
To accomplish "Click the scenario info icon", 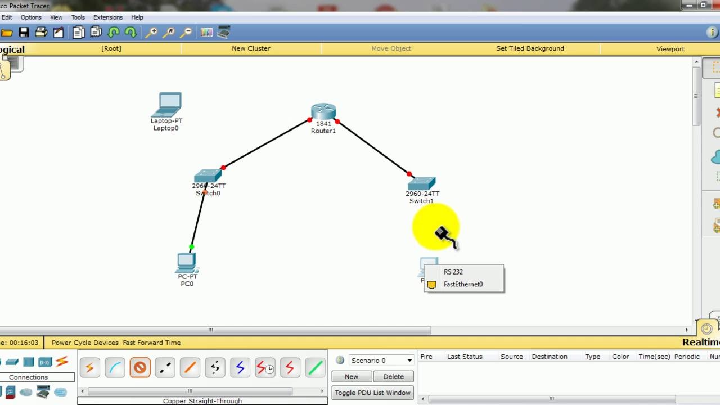I will coord(340,360).
